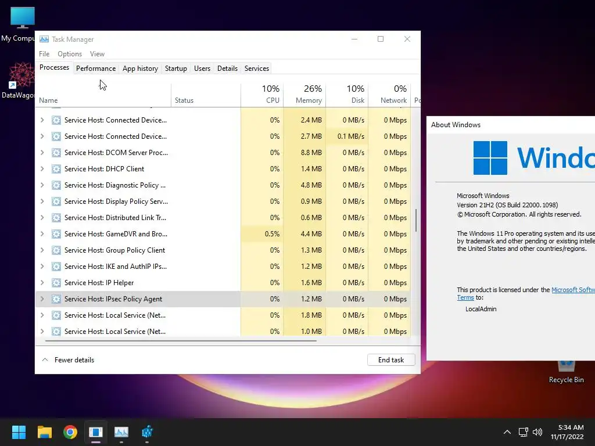This screenshot has height=446, width=595.
Task: Open the blue gear app on taskbar
Action: pyautogui.click(x=147, y=431)
